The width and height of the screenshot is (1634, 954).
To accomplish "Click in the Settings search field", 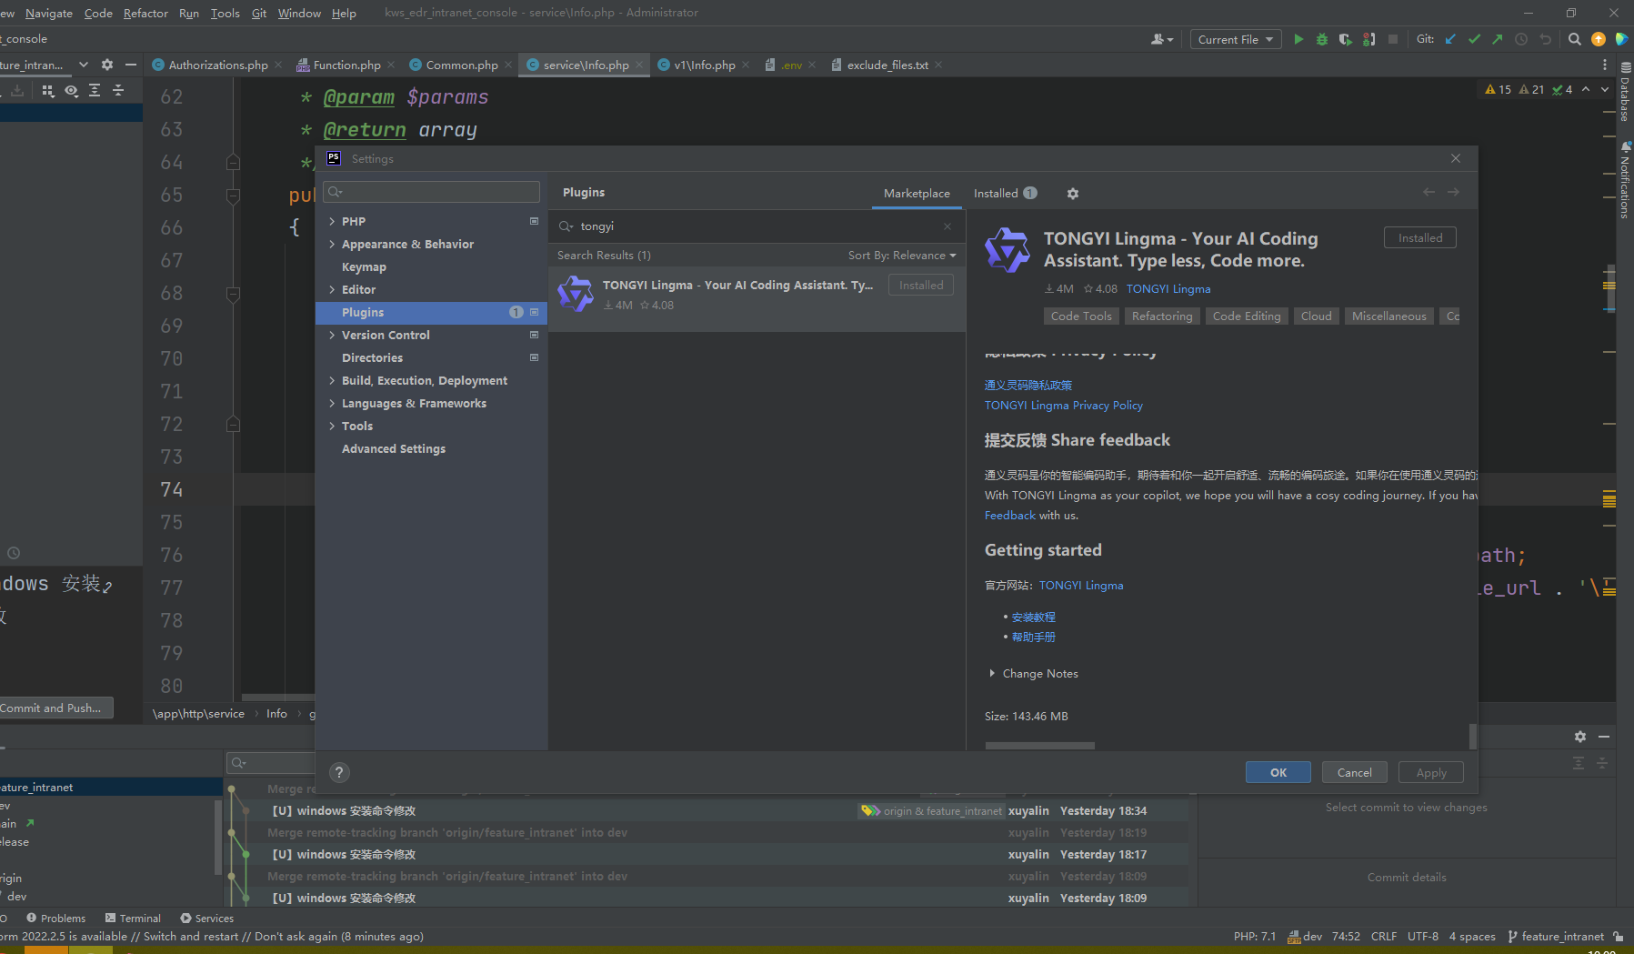I will click(431, 192).
